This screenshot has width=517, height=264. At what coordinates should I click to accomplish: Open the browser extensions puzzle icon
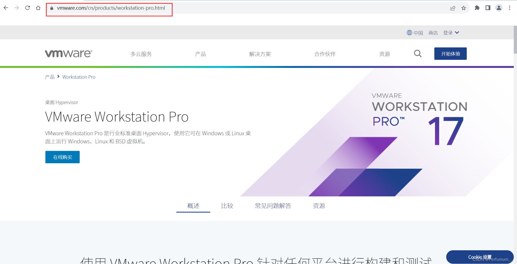coord(477,8)
